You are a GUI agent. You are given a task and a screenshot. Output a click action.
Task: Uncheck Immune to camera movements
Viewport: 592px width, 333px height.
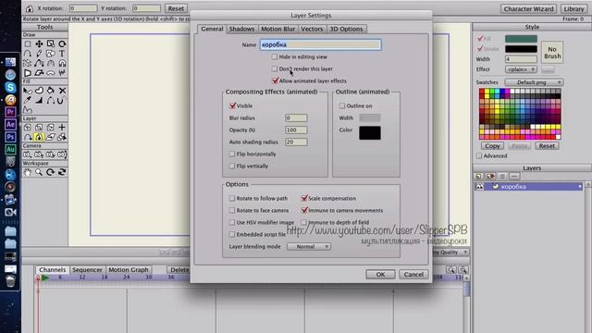click(304, 210)
